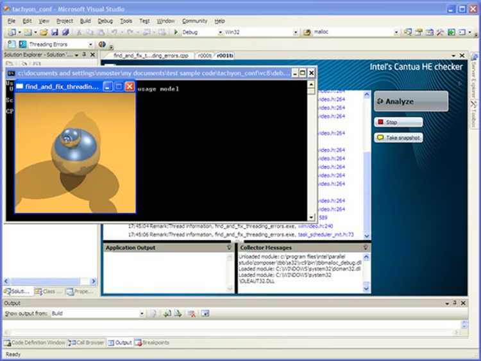
Task: Click the Save All toolbar icon
Action: [x=65, y=32]
